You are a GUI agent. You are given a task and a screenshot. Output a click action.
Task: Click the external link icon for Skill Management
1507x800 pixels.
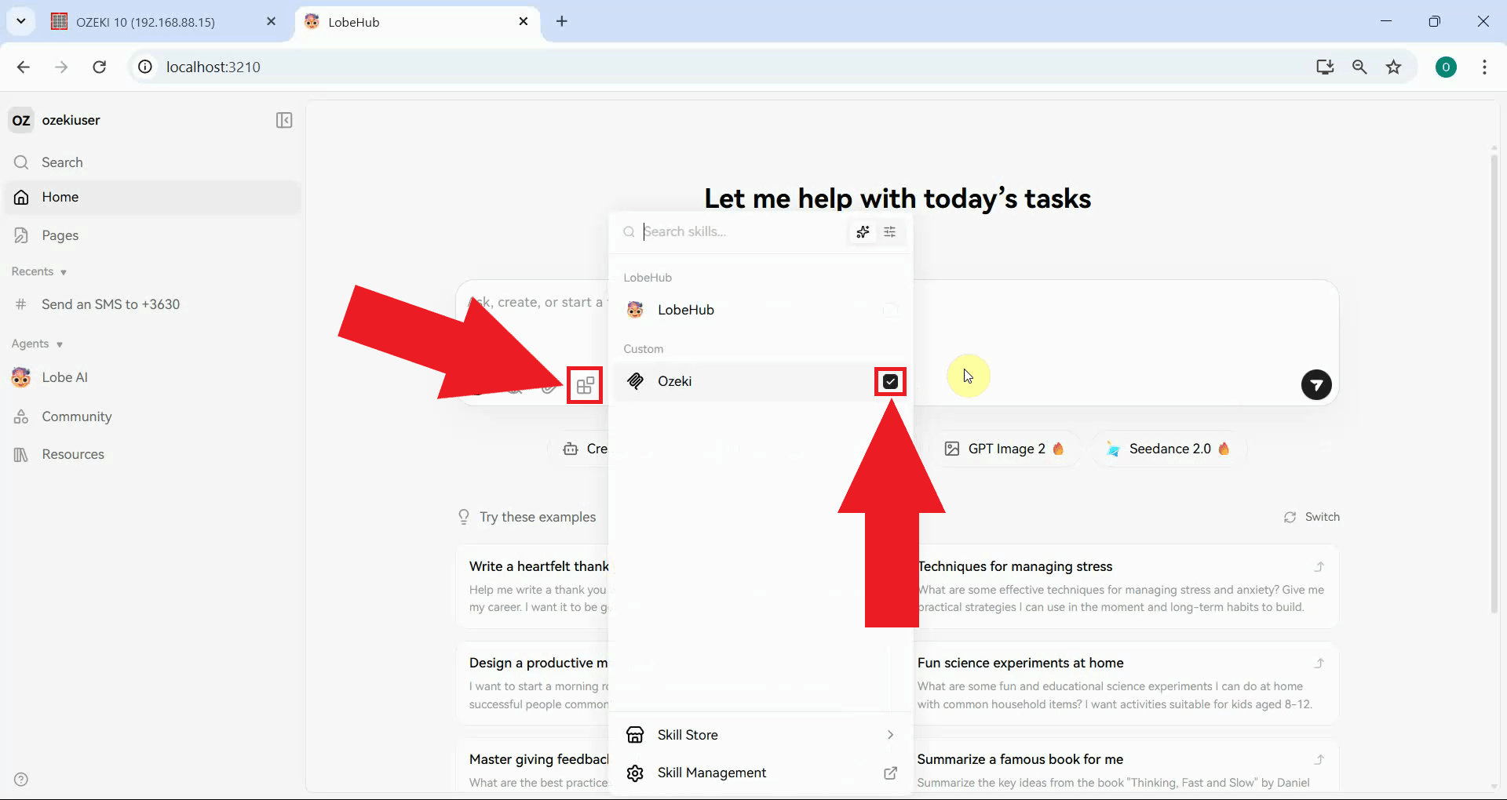point(890,773)
